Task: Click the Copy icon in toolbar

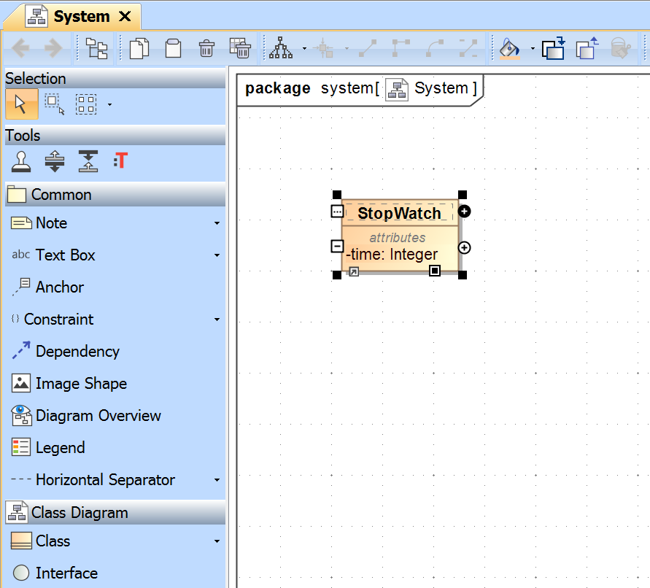Action: (x=139, y=49)
